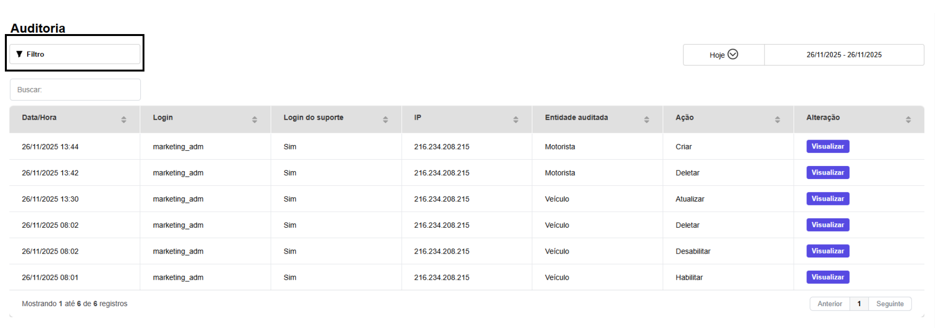
Task: Click the funnel icon beside Filtro
Action: [x=19, y=54]
